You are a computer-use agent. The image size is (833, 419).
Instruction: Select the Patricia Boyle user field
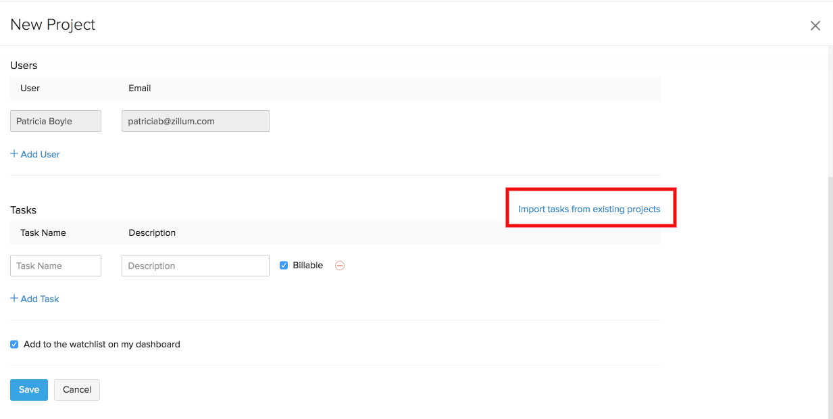click(55, 121)
